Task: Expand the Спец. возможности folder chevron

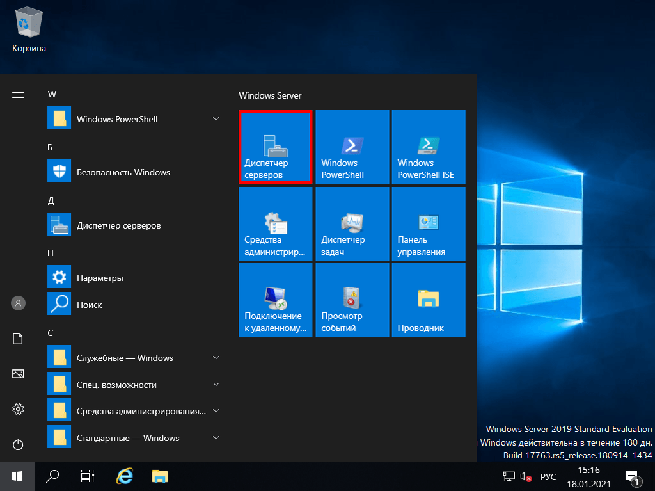Action: 216,384
